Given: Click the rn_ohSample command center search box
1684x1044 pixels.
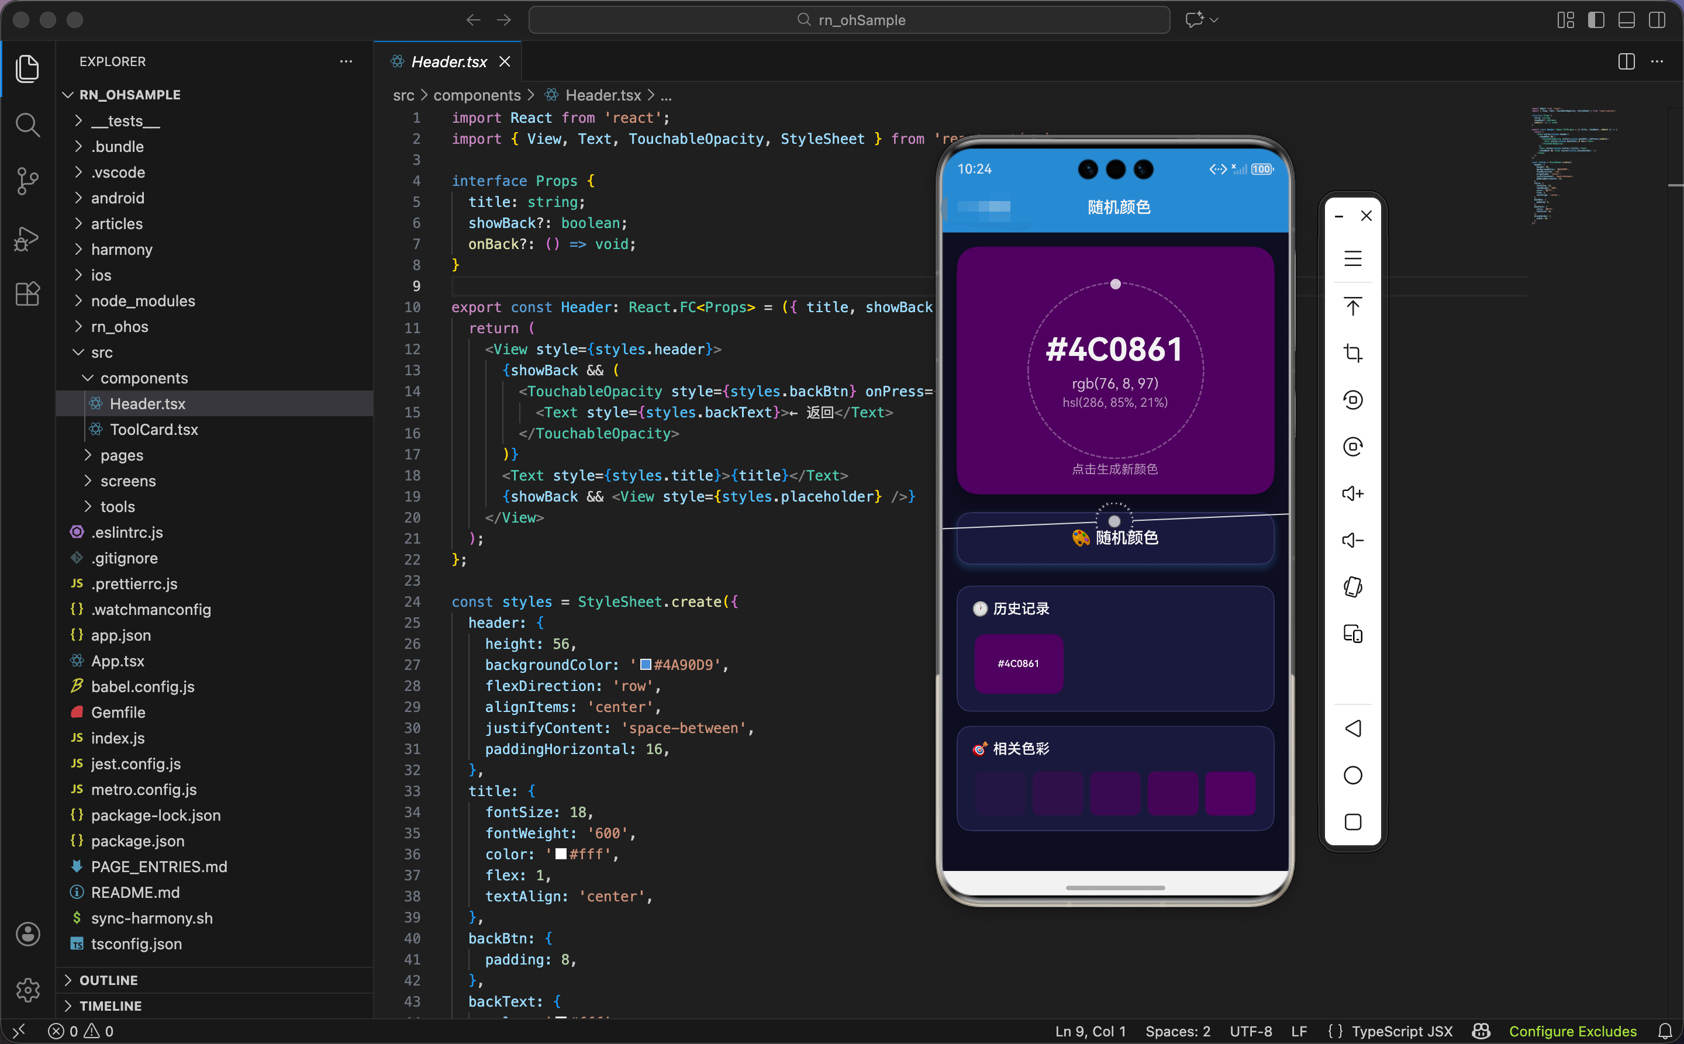Looking at the screenshot, I should [849, 20].
